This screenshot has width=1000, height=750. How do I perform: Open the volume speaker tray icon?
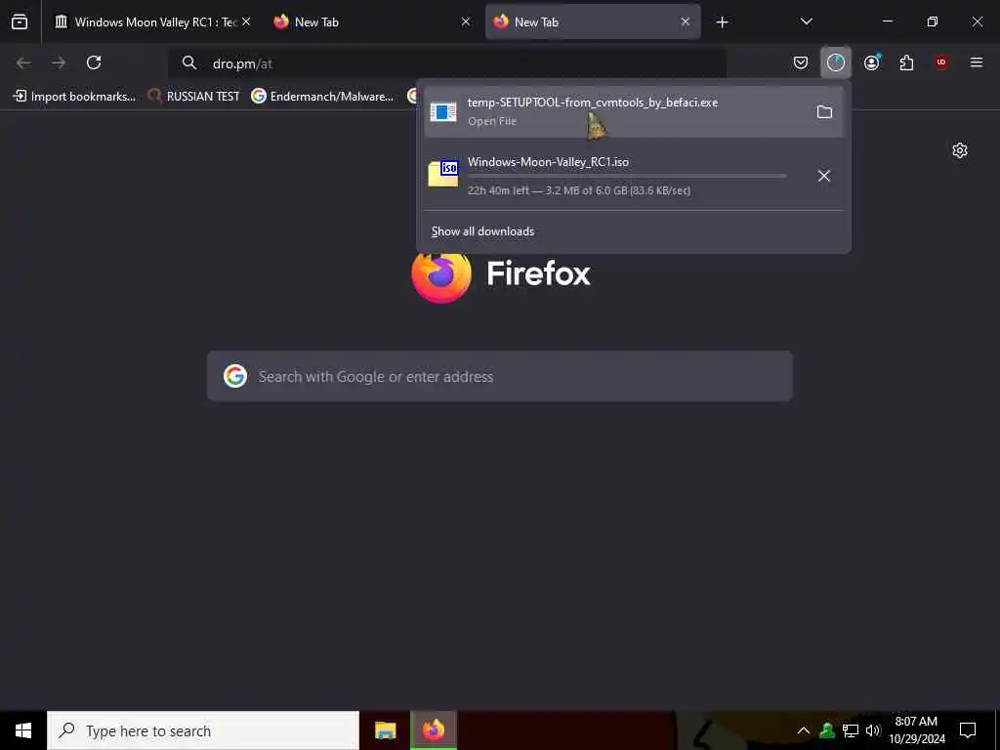[872, 730]
